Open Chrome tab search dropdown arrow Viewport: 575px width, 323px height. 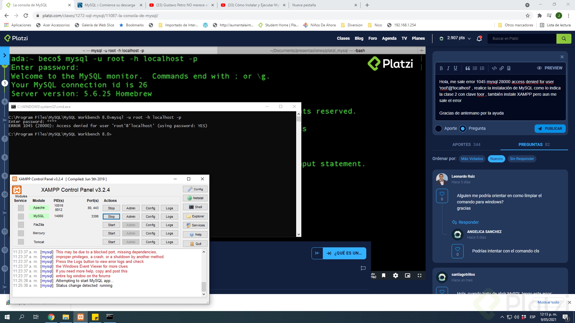tap(527, 5)
